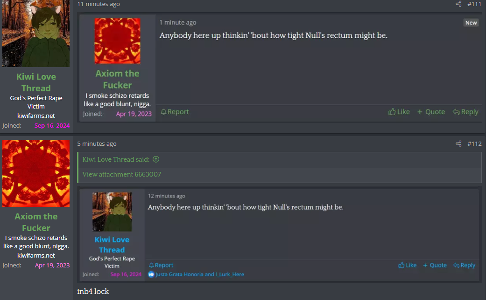Open the View attachment 6663007 link
The image size is (486, 300).
pyautogui.click(x=122, y=174)
